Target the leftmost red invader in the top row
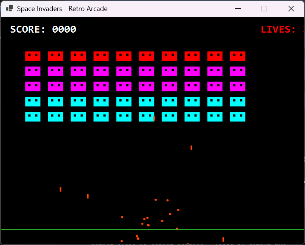This screenshot has width=305, height=245. [33, 56]
